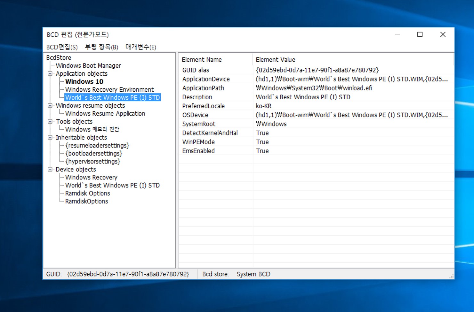Select the SystemRoot row
The width and height of the screenshot is (474, 312).
pyautogui.click(x=316, y=124)
